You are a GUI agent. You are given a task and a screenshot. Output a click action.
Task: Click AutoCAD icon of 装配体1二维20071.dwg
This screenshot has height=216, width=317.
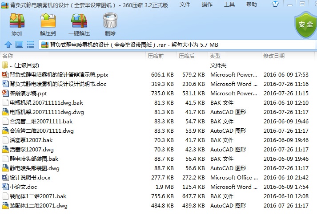coord(5,205)
